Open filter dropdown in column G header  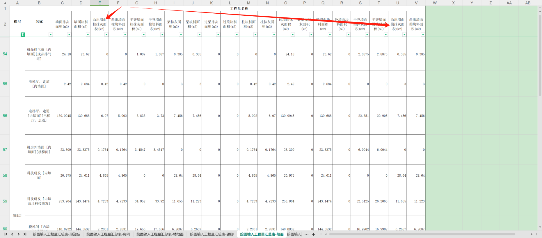144,35
